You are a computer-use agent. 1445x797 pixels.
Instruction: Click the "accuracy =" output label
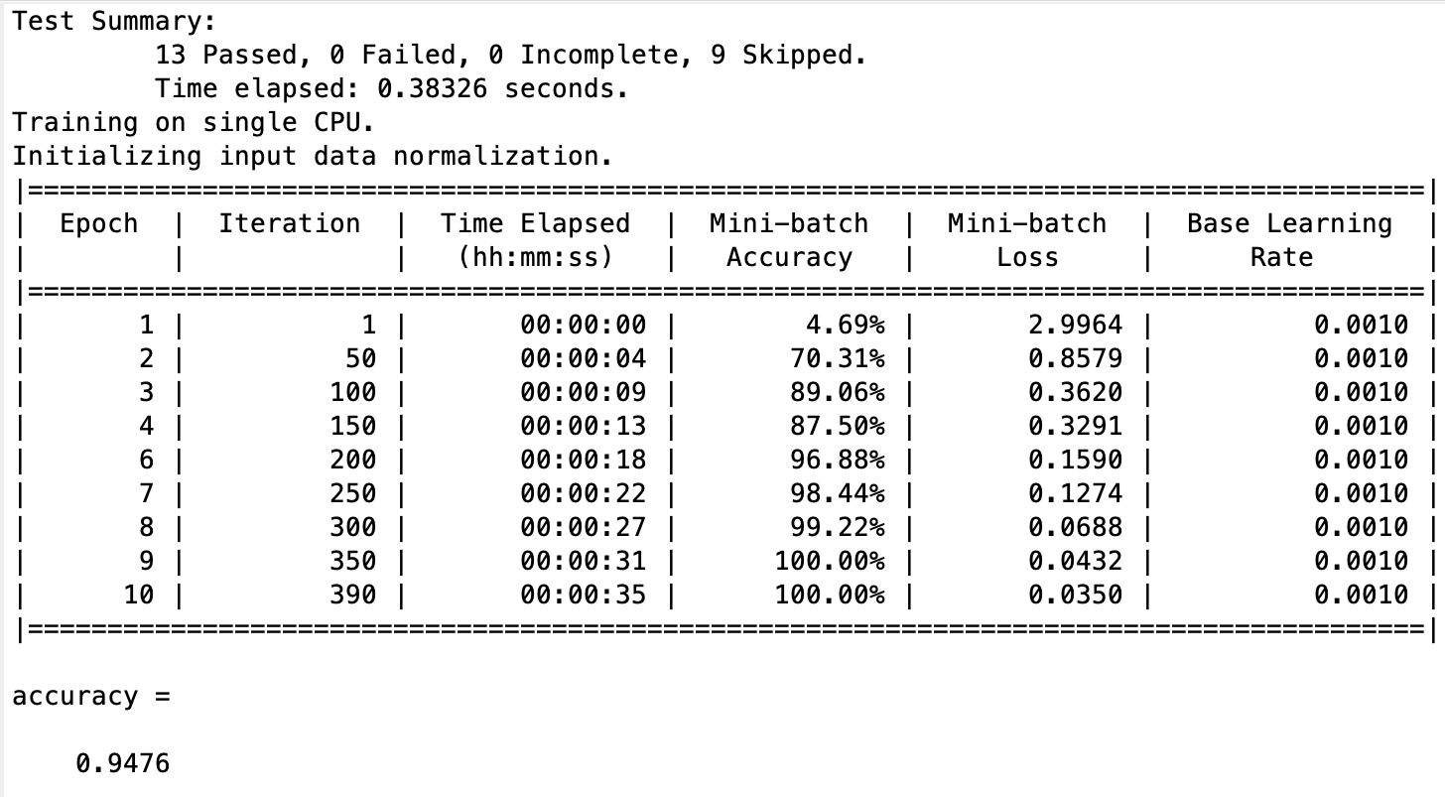91,697
